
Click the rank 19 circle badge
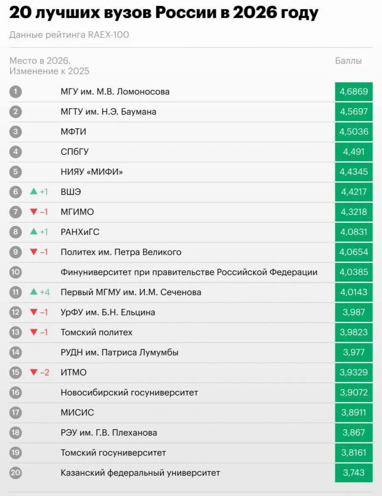click(16, 452)
